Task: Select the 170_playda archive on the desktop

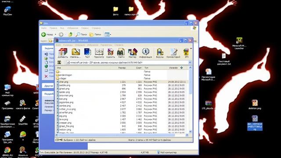Action: pos(208,105)
